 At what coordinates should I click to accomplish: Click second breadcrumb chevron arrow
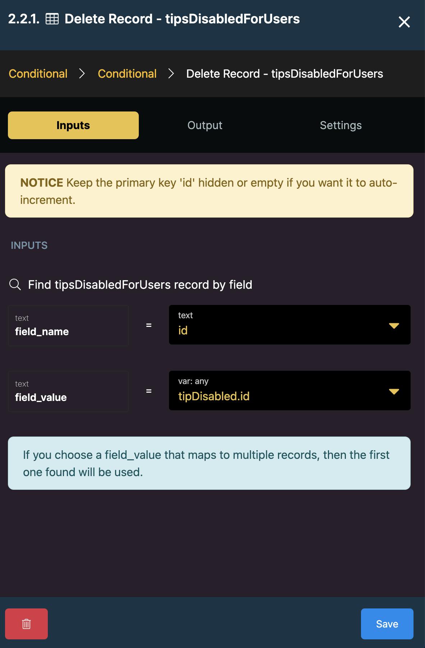point(171,74)
